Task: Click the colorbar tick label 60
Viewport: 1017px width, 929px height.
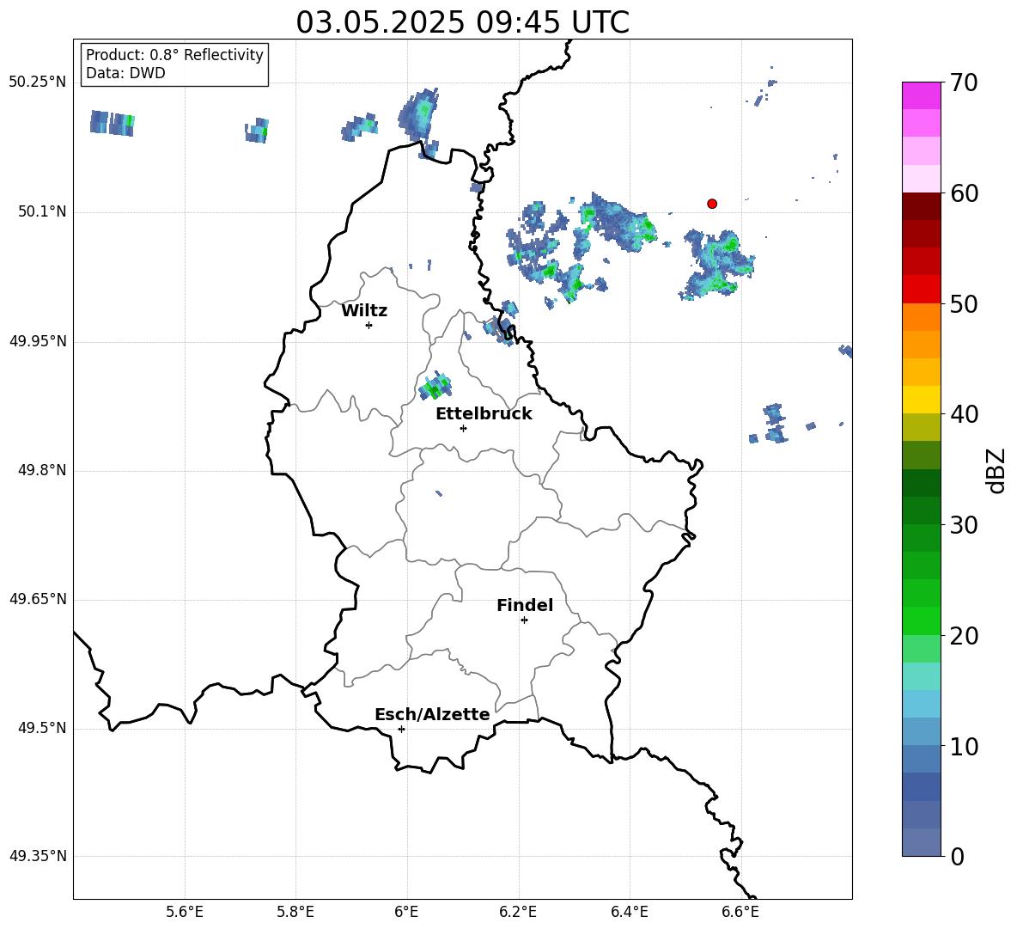Action: pos(965,193)
